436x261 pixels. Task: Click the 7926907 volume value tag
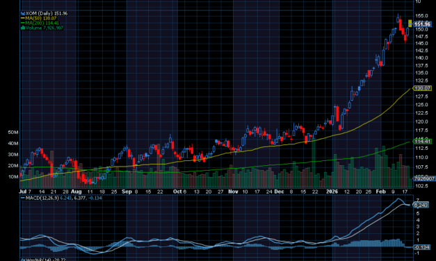click(x=424, y=178)
